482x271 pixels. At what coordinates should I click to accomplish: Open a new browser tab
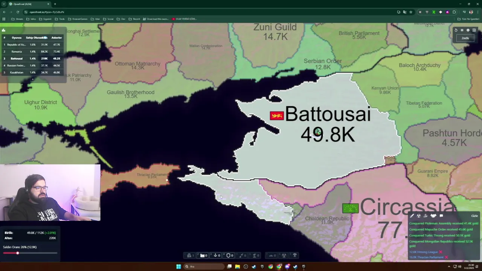coord(55,4)
